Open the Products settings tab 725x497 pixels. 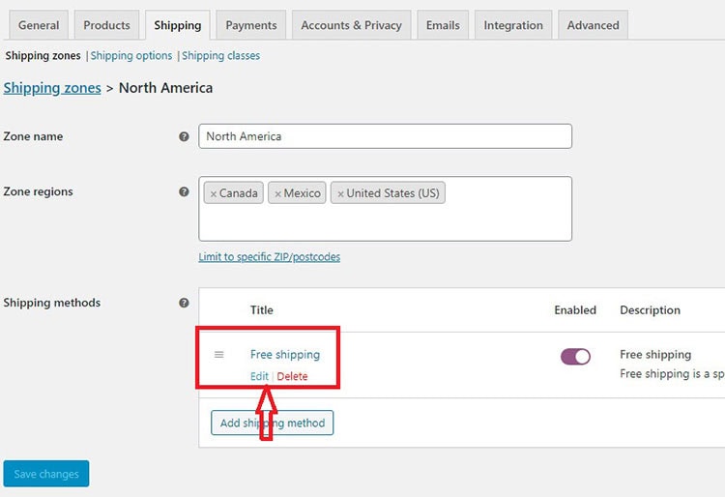(106, 25)
